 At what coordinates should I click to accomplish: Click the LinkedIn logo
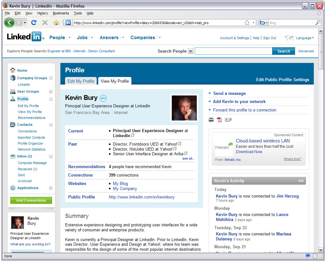click(26, 37)
